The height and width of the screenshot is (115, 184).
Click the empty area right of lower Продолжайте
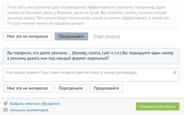(152, 88)
